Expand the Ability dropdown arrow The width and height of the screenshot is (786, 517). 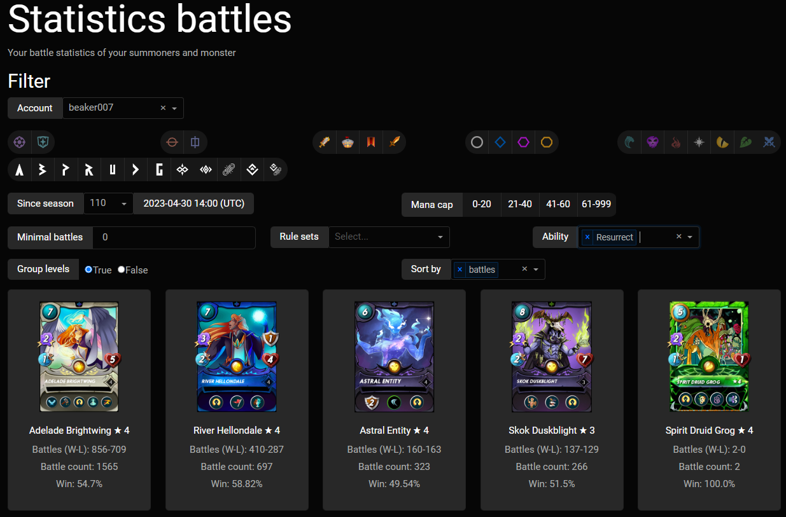[690, 237]
